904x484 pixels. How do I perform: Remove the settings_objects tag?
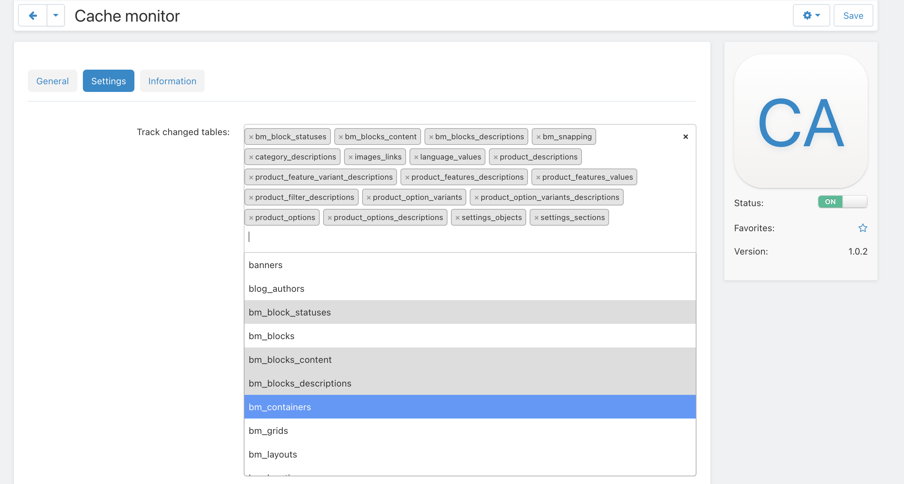tap(457, 217)
